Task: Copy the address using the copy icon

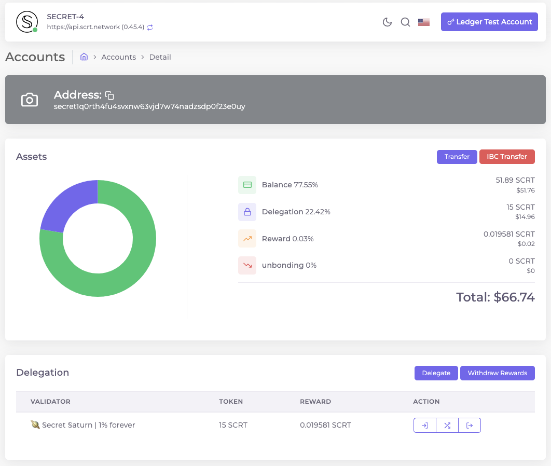Action: coord(109,95)
